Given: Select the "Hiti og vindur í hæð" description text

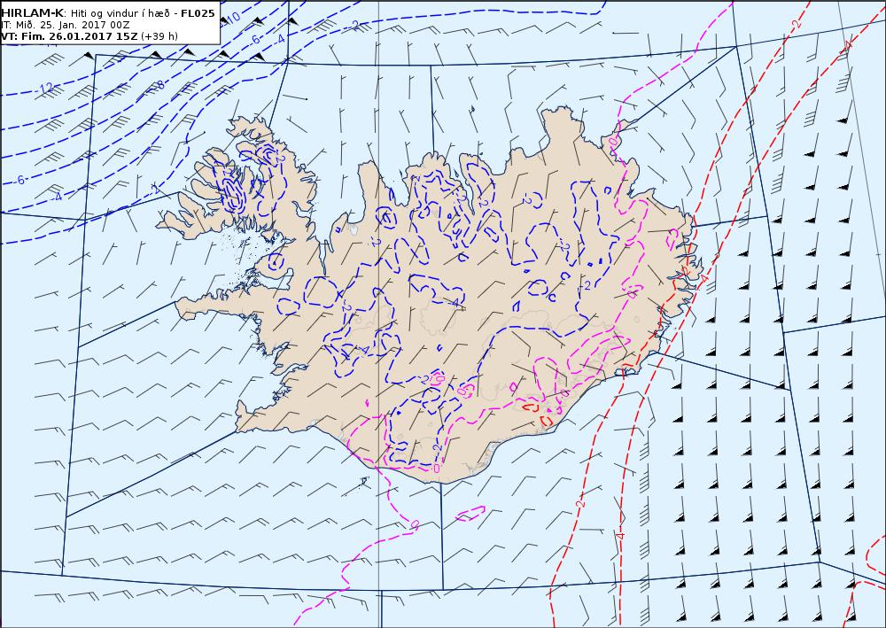Looking at the screenshot, I should click(x=120, y=13).
